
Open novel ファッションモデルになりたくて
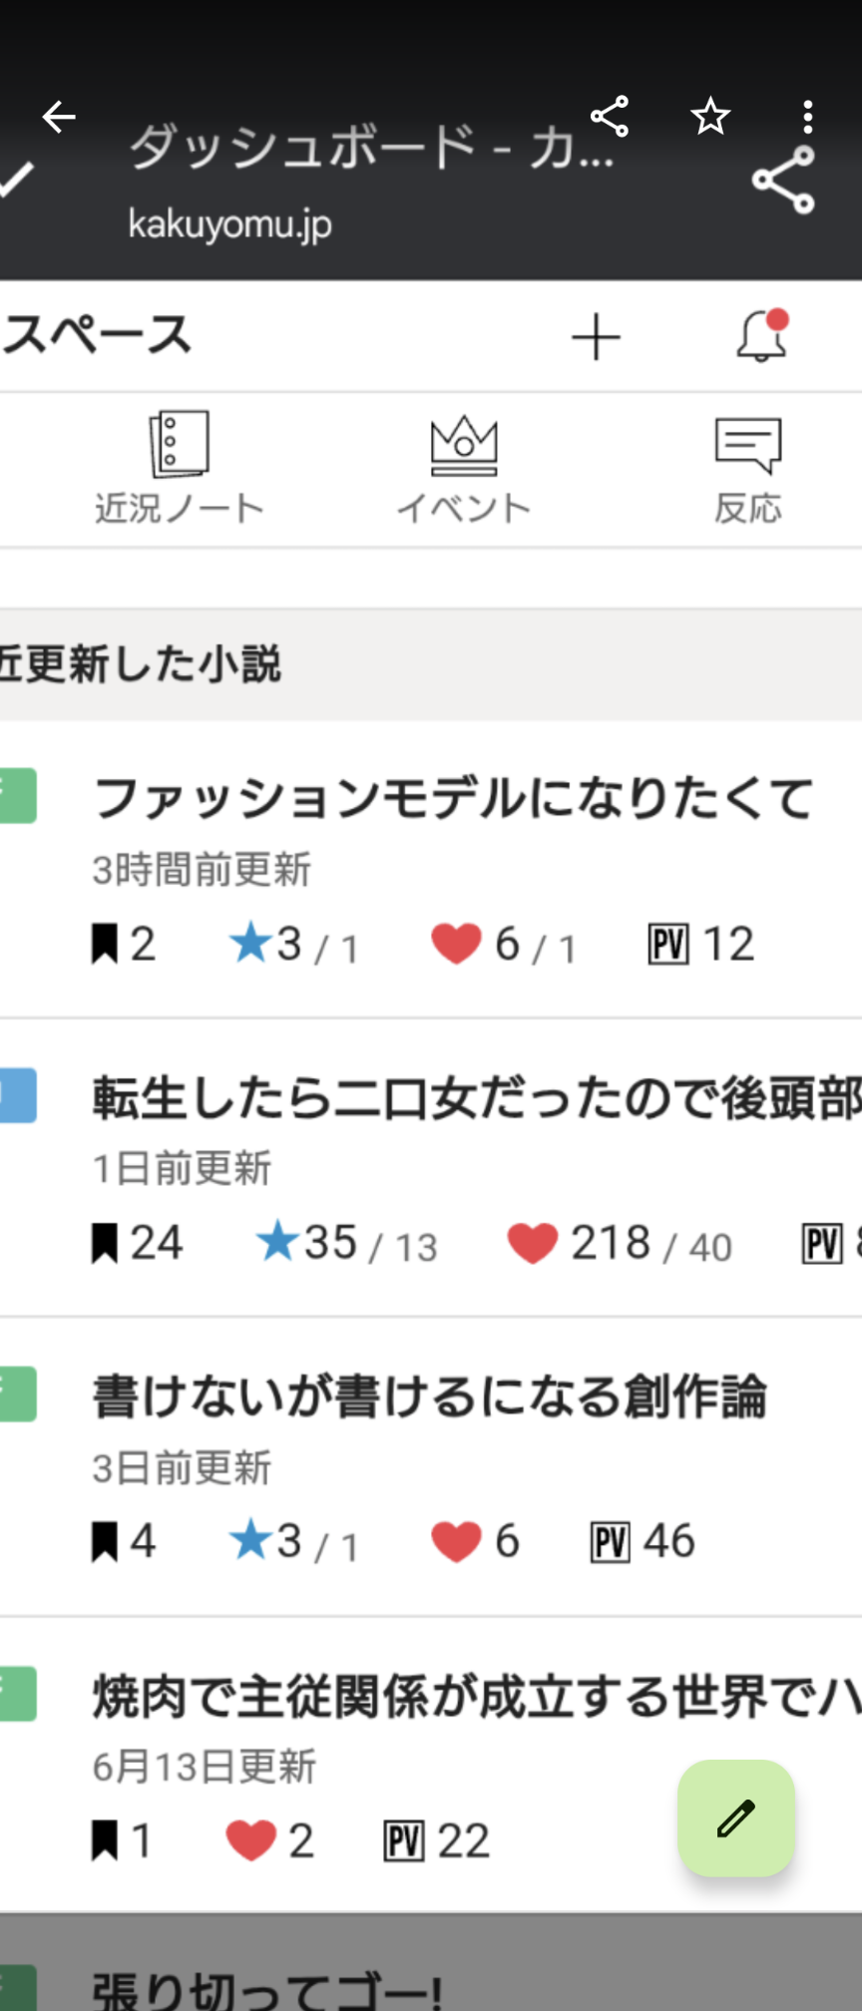point(454,799)
